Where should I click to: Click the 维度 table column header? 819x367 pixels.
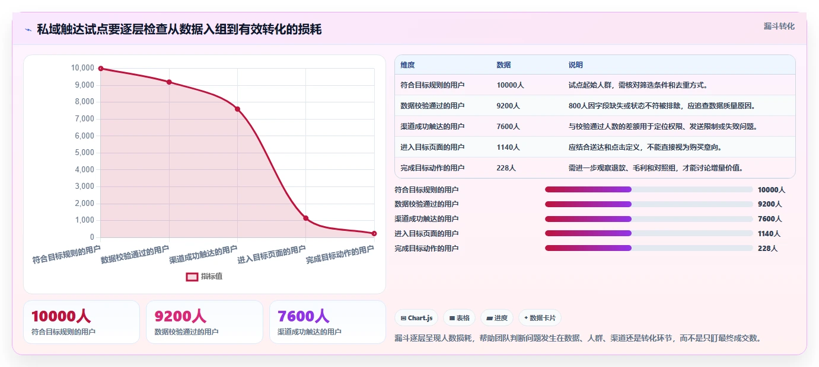coord(408,65)
